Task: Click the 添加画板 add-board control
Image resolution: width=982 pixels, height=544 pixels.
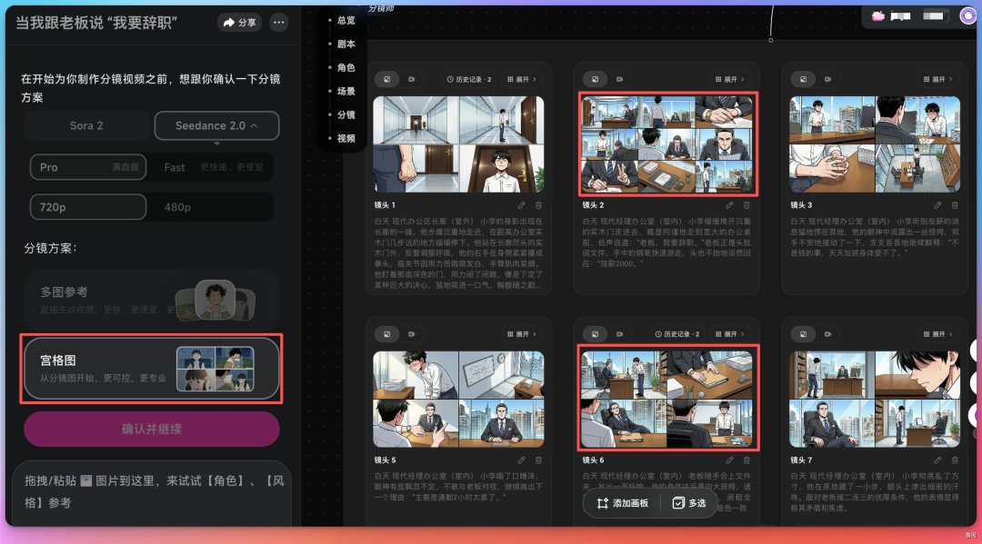Action: 622,502
